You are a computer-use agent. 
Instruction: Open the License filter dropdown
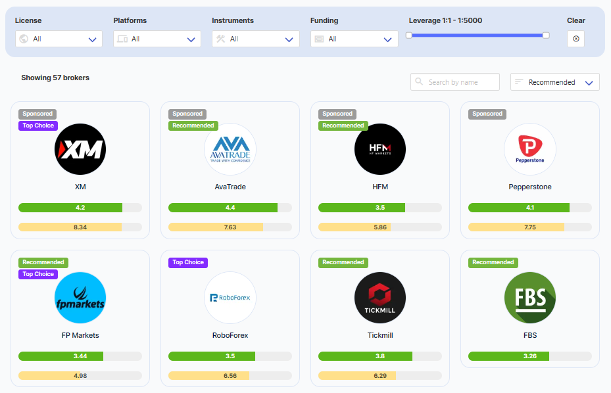[x=59, y=39]
